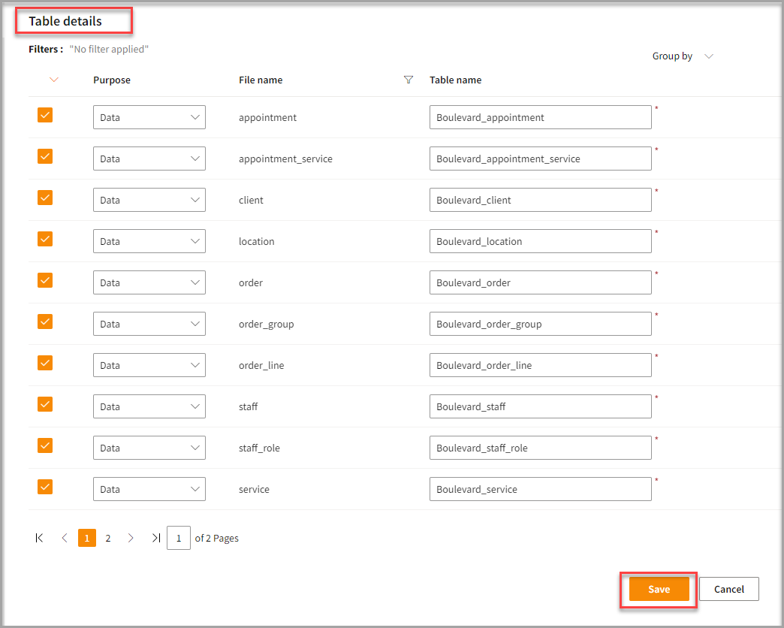Open Purpose dropdown for the order row

point(149,282)
